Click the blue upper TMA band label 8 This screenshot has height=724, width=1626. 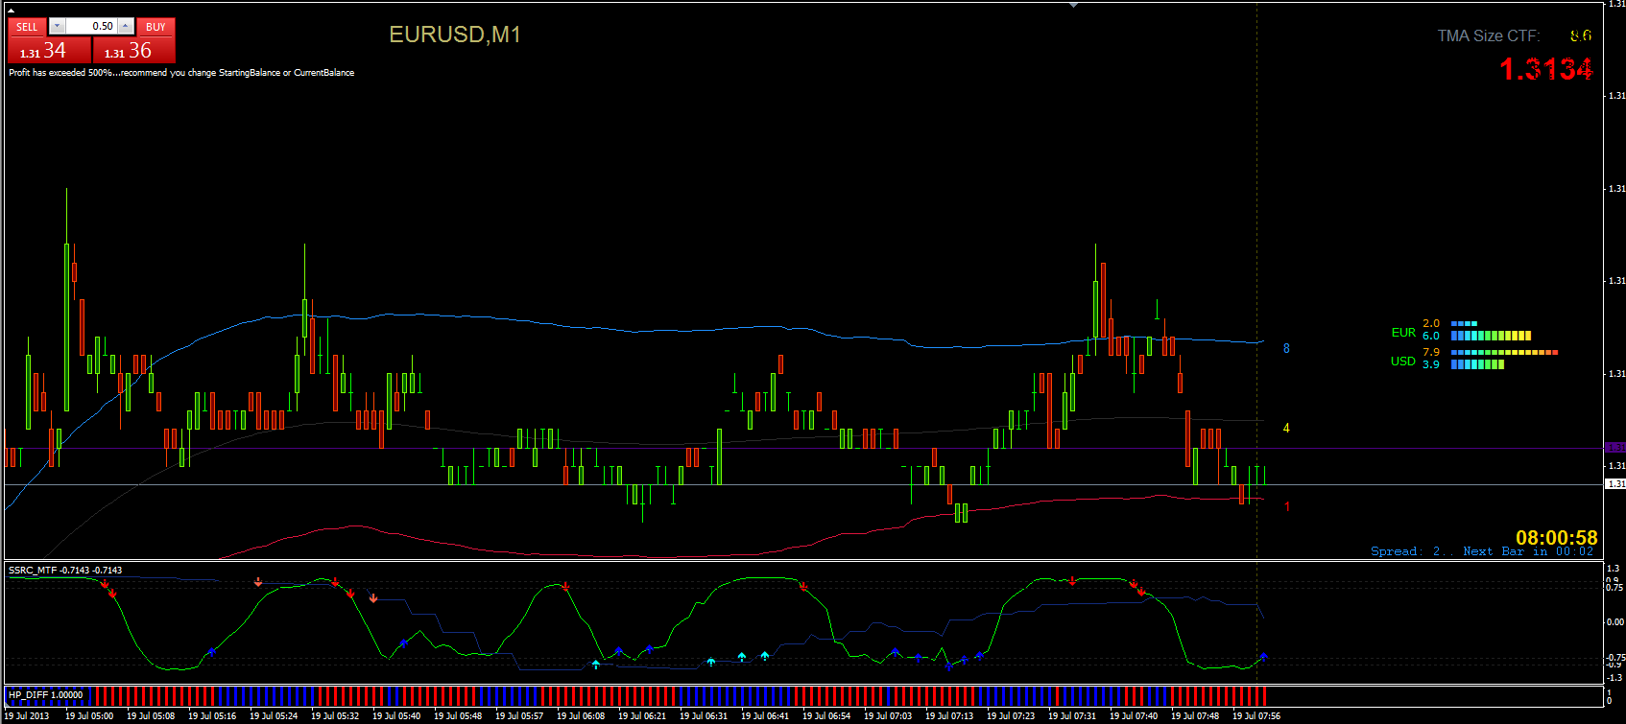1286,349
